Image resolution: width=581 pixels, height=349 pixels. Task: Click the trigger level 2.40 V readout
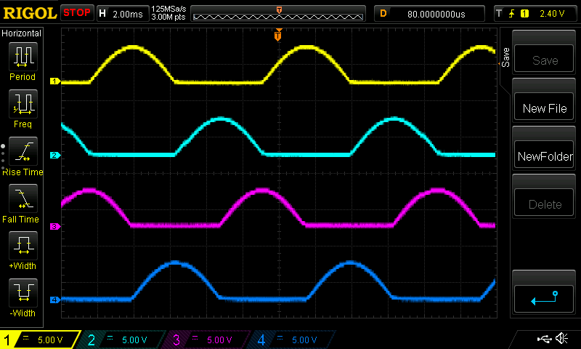click(x=552, y=14)
